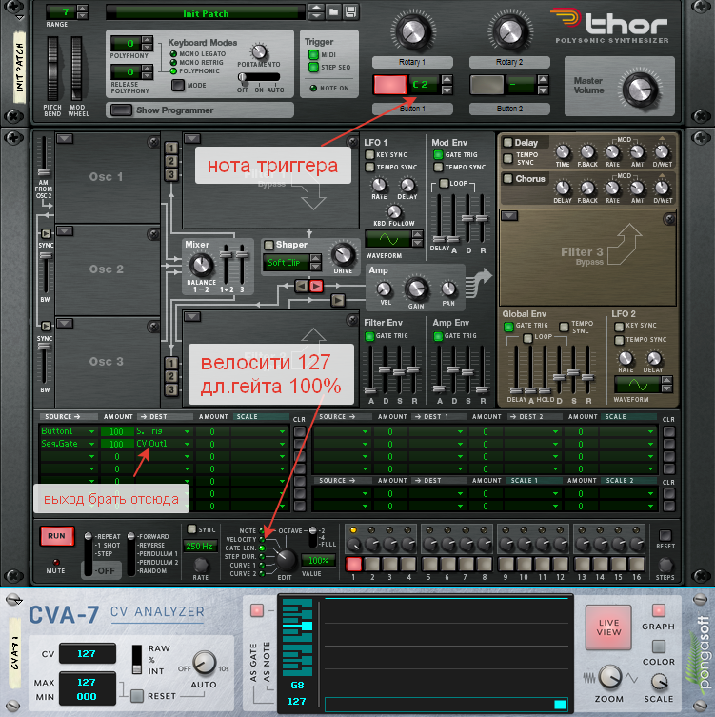Click the Amp Env Attack slider
This screenshot has height=717, width=715.
pos(439,389)
